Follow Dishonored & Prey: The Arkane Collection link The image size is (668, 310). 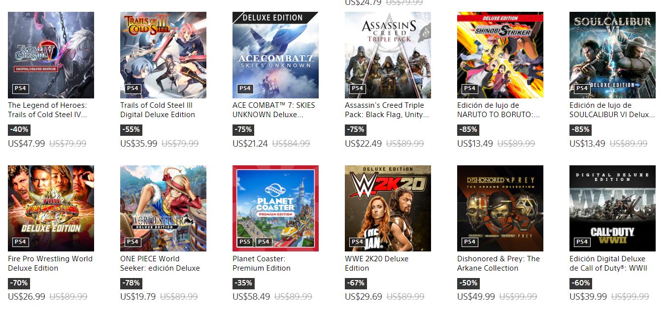[499, 263]
